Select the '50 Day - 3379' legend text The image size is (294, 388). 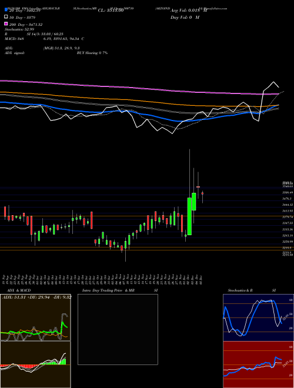[22, 18]
